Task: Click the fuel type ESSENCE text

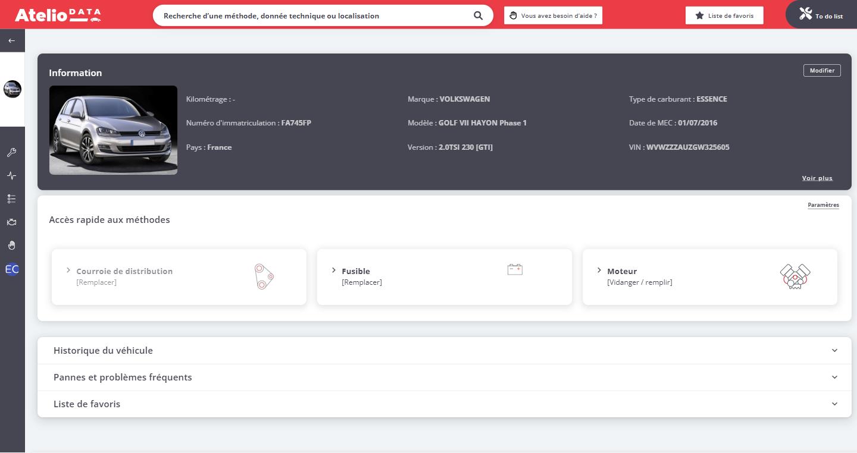Action: (x=712, y=99)
